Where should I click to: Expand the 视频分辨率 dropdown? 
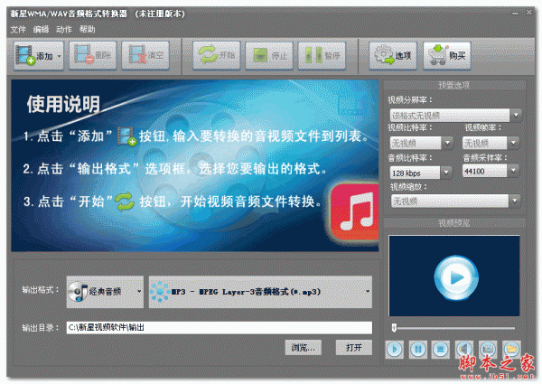[x=516, y=115]
